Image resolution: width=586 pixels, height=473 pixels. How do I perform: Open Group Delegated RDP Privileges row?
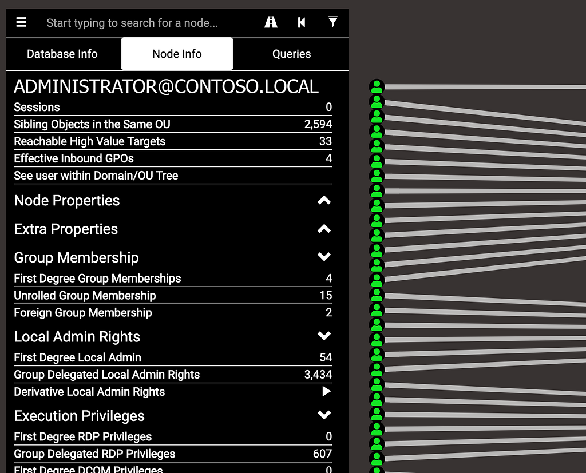pyautogui.click(x=173, y=454)
